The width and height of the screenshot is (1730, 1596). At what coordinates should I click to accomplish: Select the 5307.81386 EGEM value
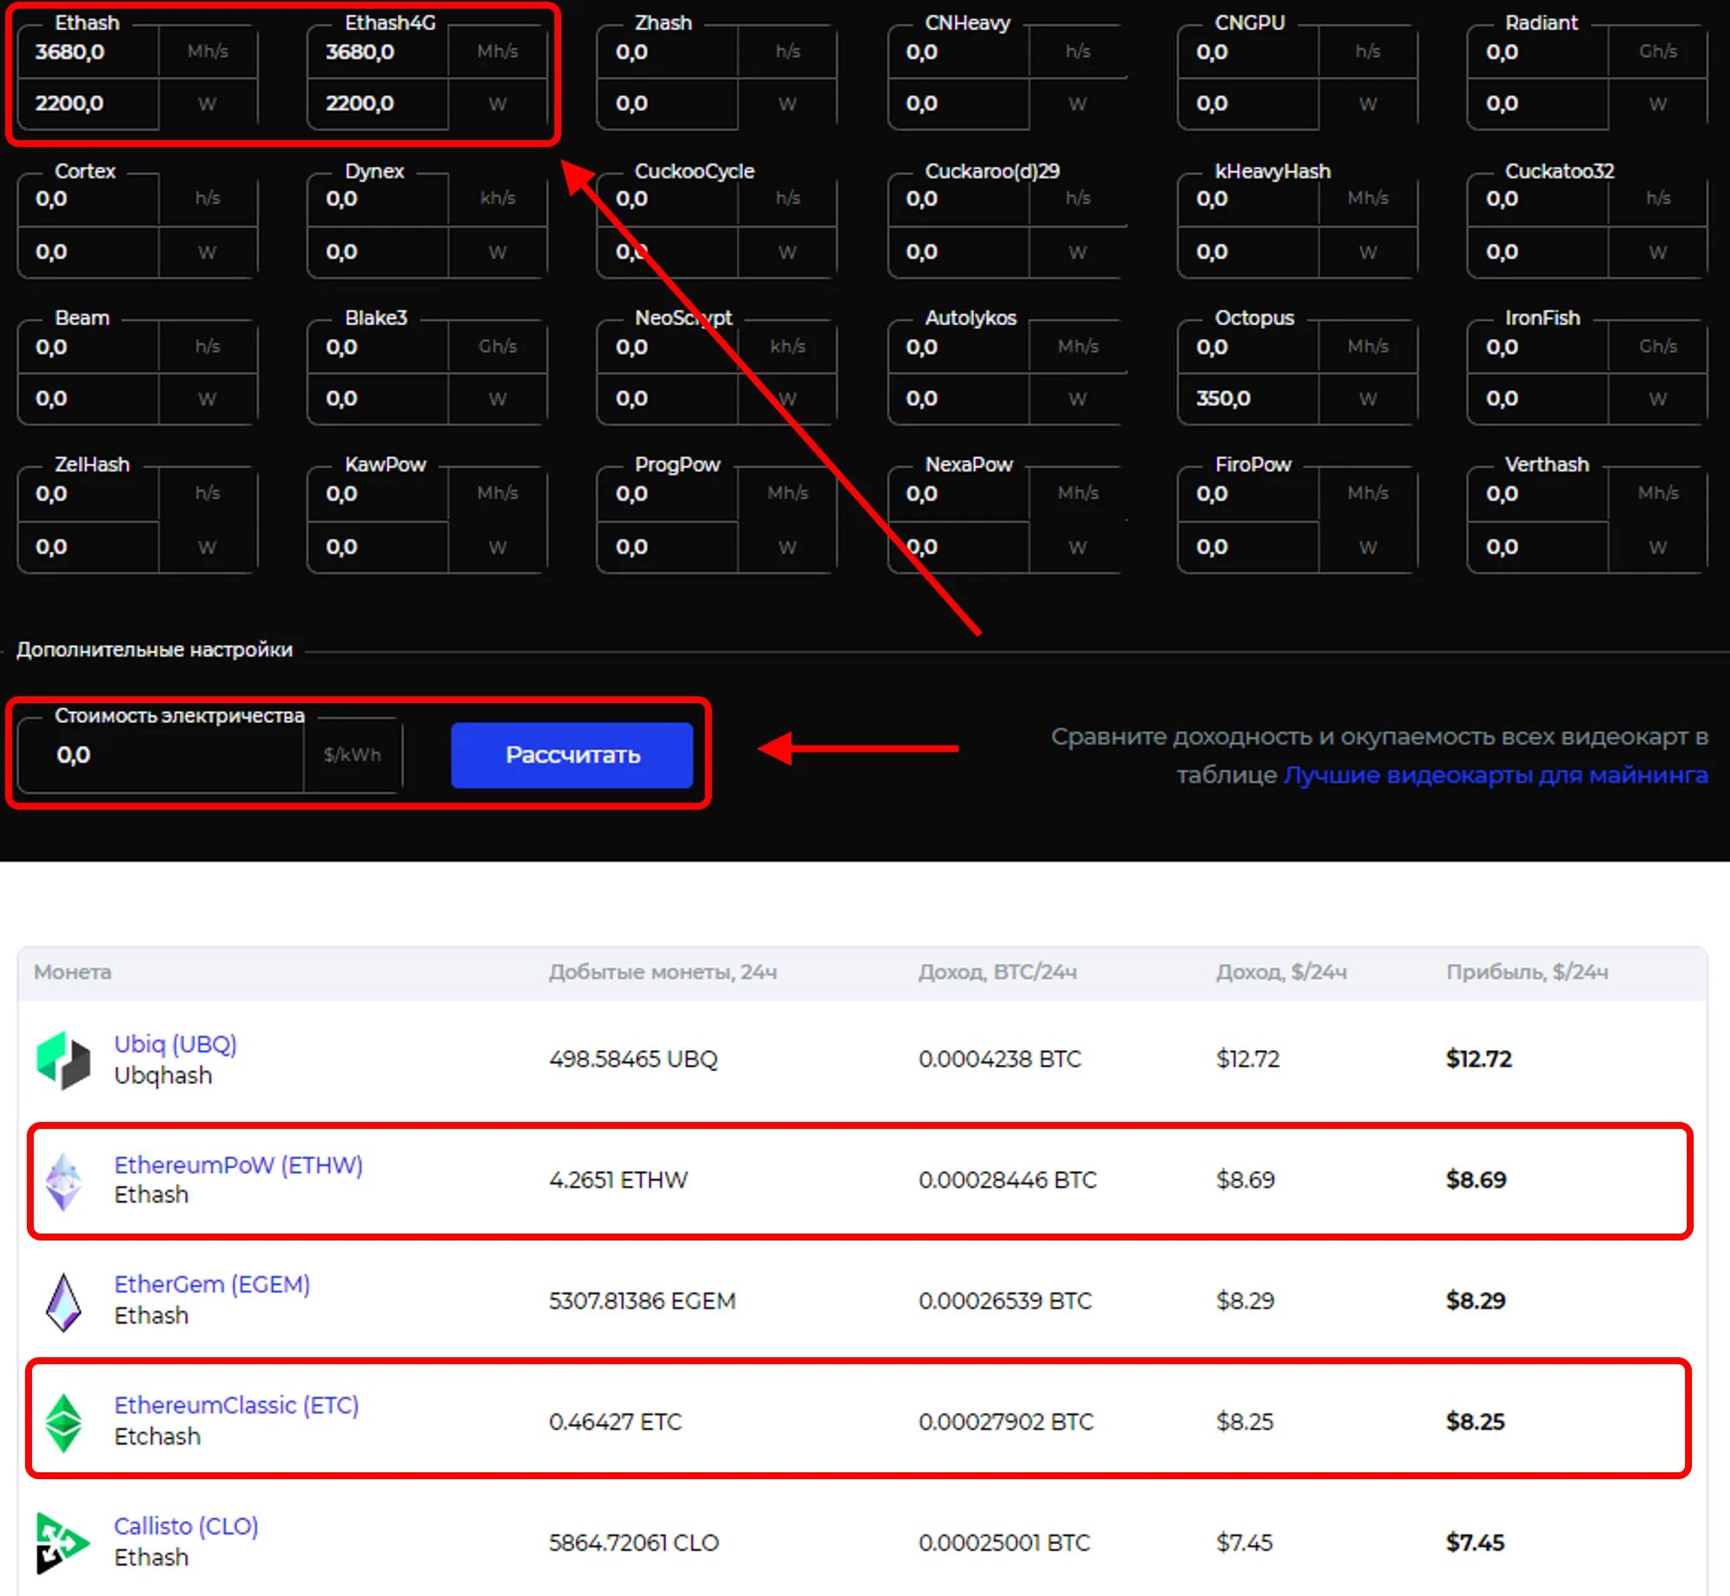tap(642, 1302)
